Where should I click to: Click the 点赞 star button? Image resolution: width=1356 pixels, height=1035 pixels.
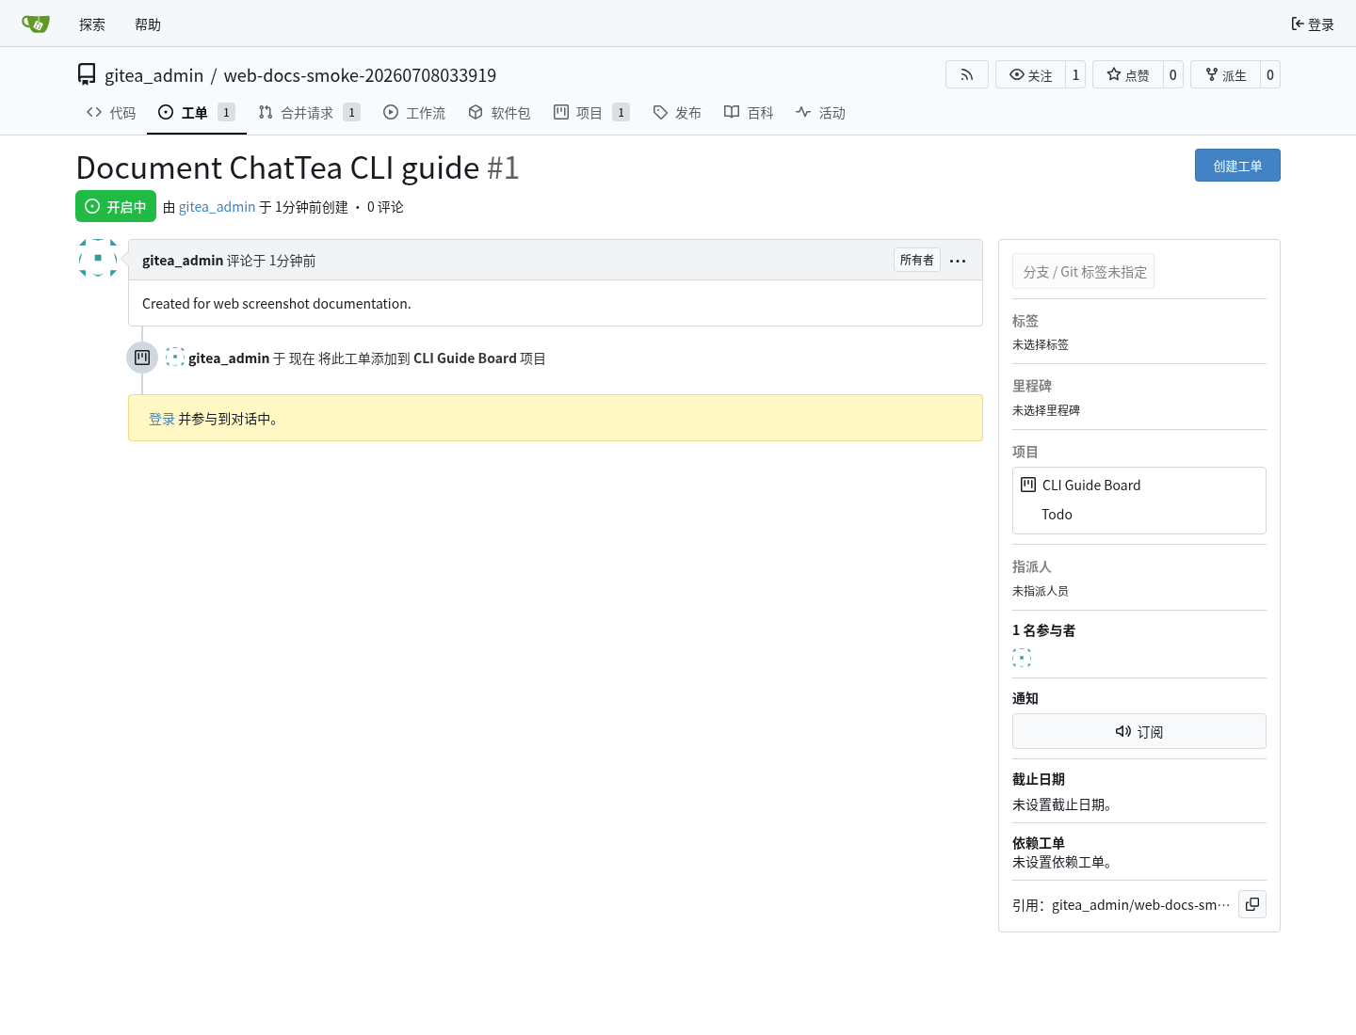1128,74
